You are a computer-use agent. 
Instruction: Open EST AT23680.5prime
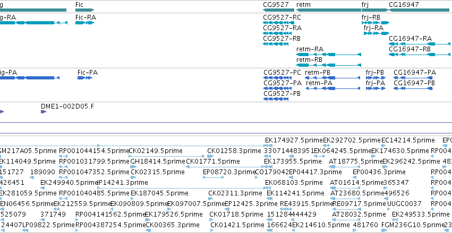click(357, 193)
